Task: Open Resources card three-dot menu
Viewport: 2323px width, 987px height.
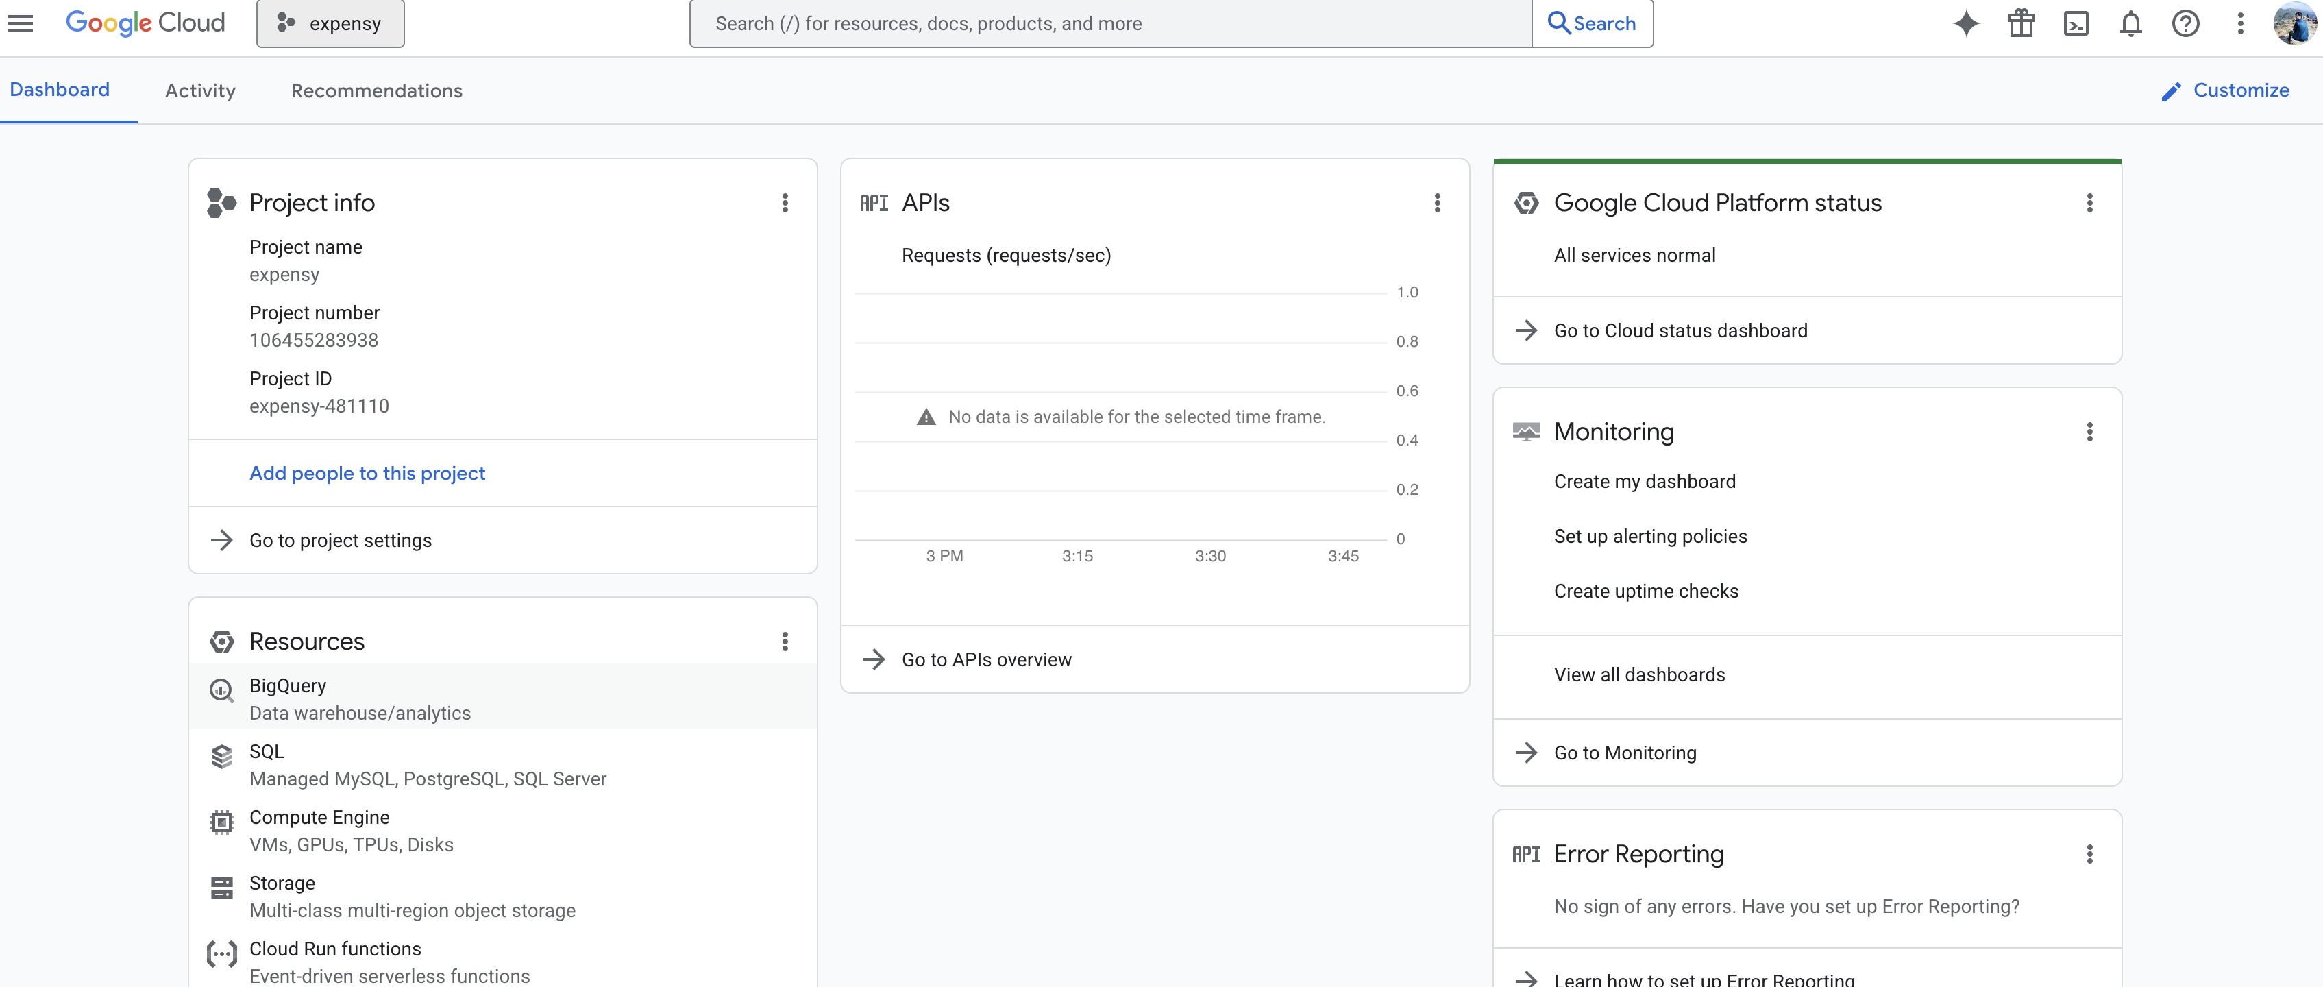Action: click(x=785, y=642)
